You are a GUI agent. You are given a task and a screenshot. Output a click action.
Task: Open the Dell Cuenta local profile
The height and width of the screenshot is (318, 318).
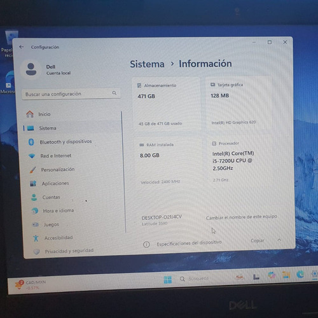tap(46, 69)
